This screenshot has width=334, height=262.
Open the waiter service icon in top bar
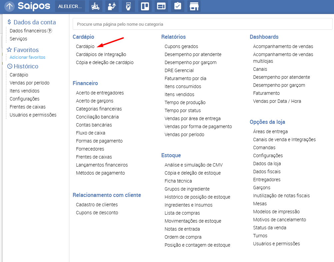pos(112,6)
